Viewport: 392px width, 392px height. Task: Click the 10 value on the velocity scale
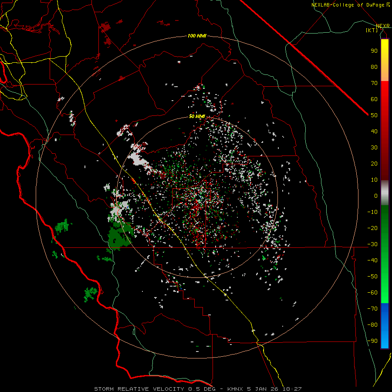374,180
